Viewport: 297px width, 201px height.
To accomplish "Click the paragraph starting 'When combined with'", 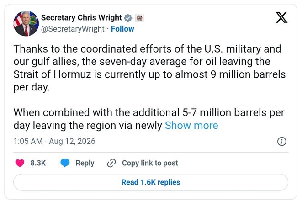I will pyautogui.click(x=149, y=119).
